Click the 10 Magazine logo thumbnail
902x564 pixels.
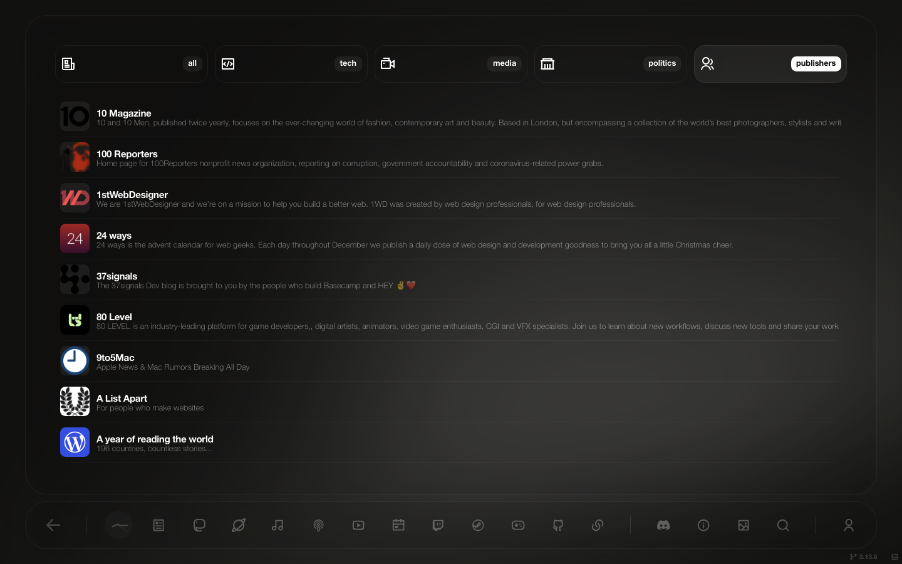[75, 117]
